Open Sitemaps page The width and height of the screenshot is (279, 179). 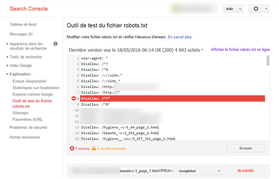click(x=20, y=113)
